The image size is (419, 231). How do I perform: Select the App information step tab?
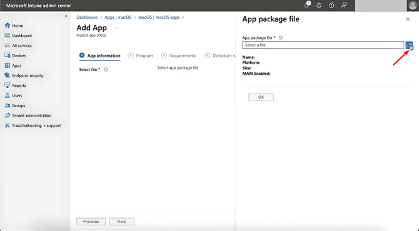(99, 56)
